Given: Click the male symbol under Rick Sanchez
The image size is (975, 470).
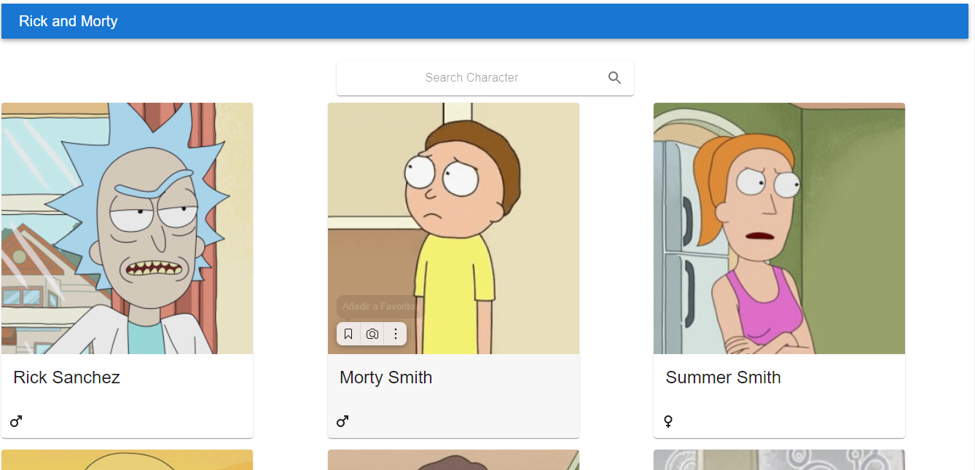Looking at the screenshot, I should point(16,421).
